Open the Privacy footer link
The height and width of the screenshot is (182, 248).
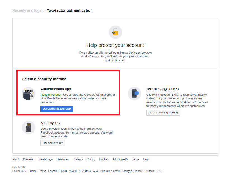[91, 159]
